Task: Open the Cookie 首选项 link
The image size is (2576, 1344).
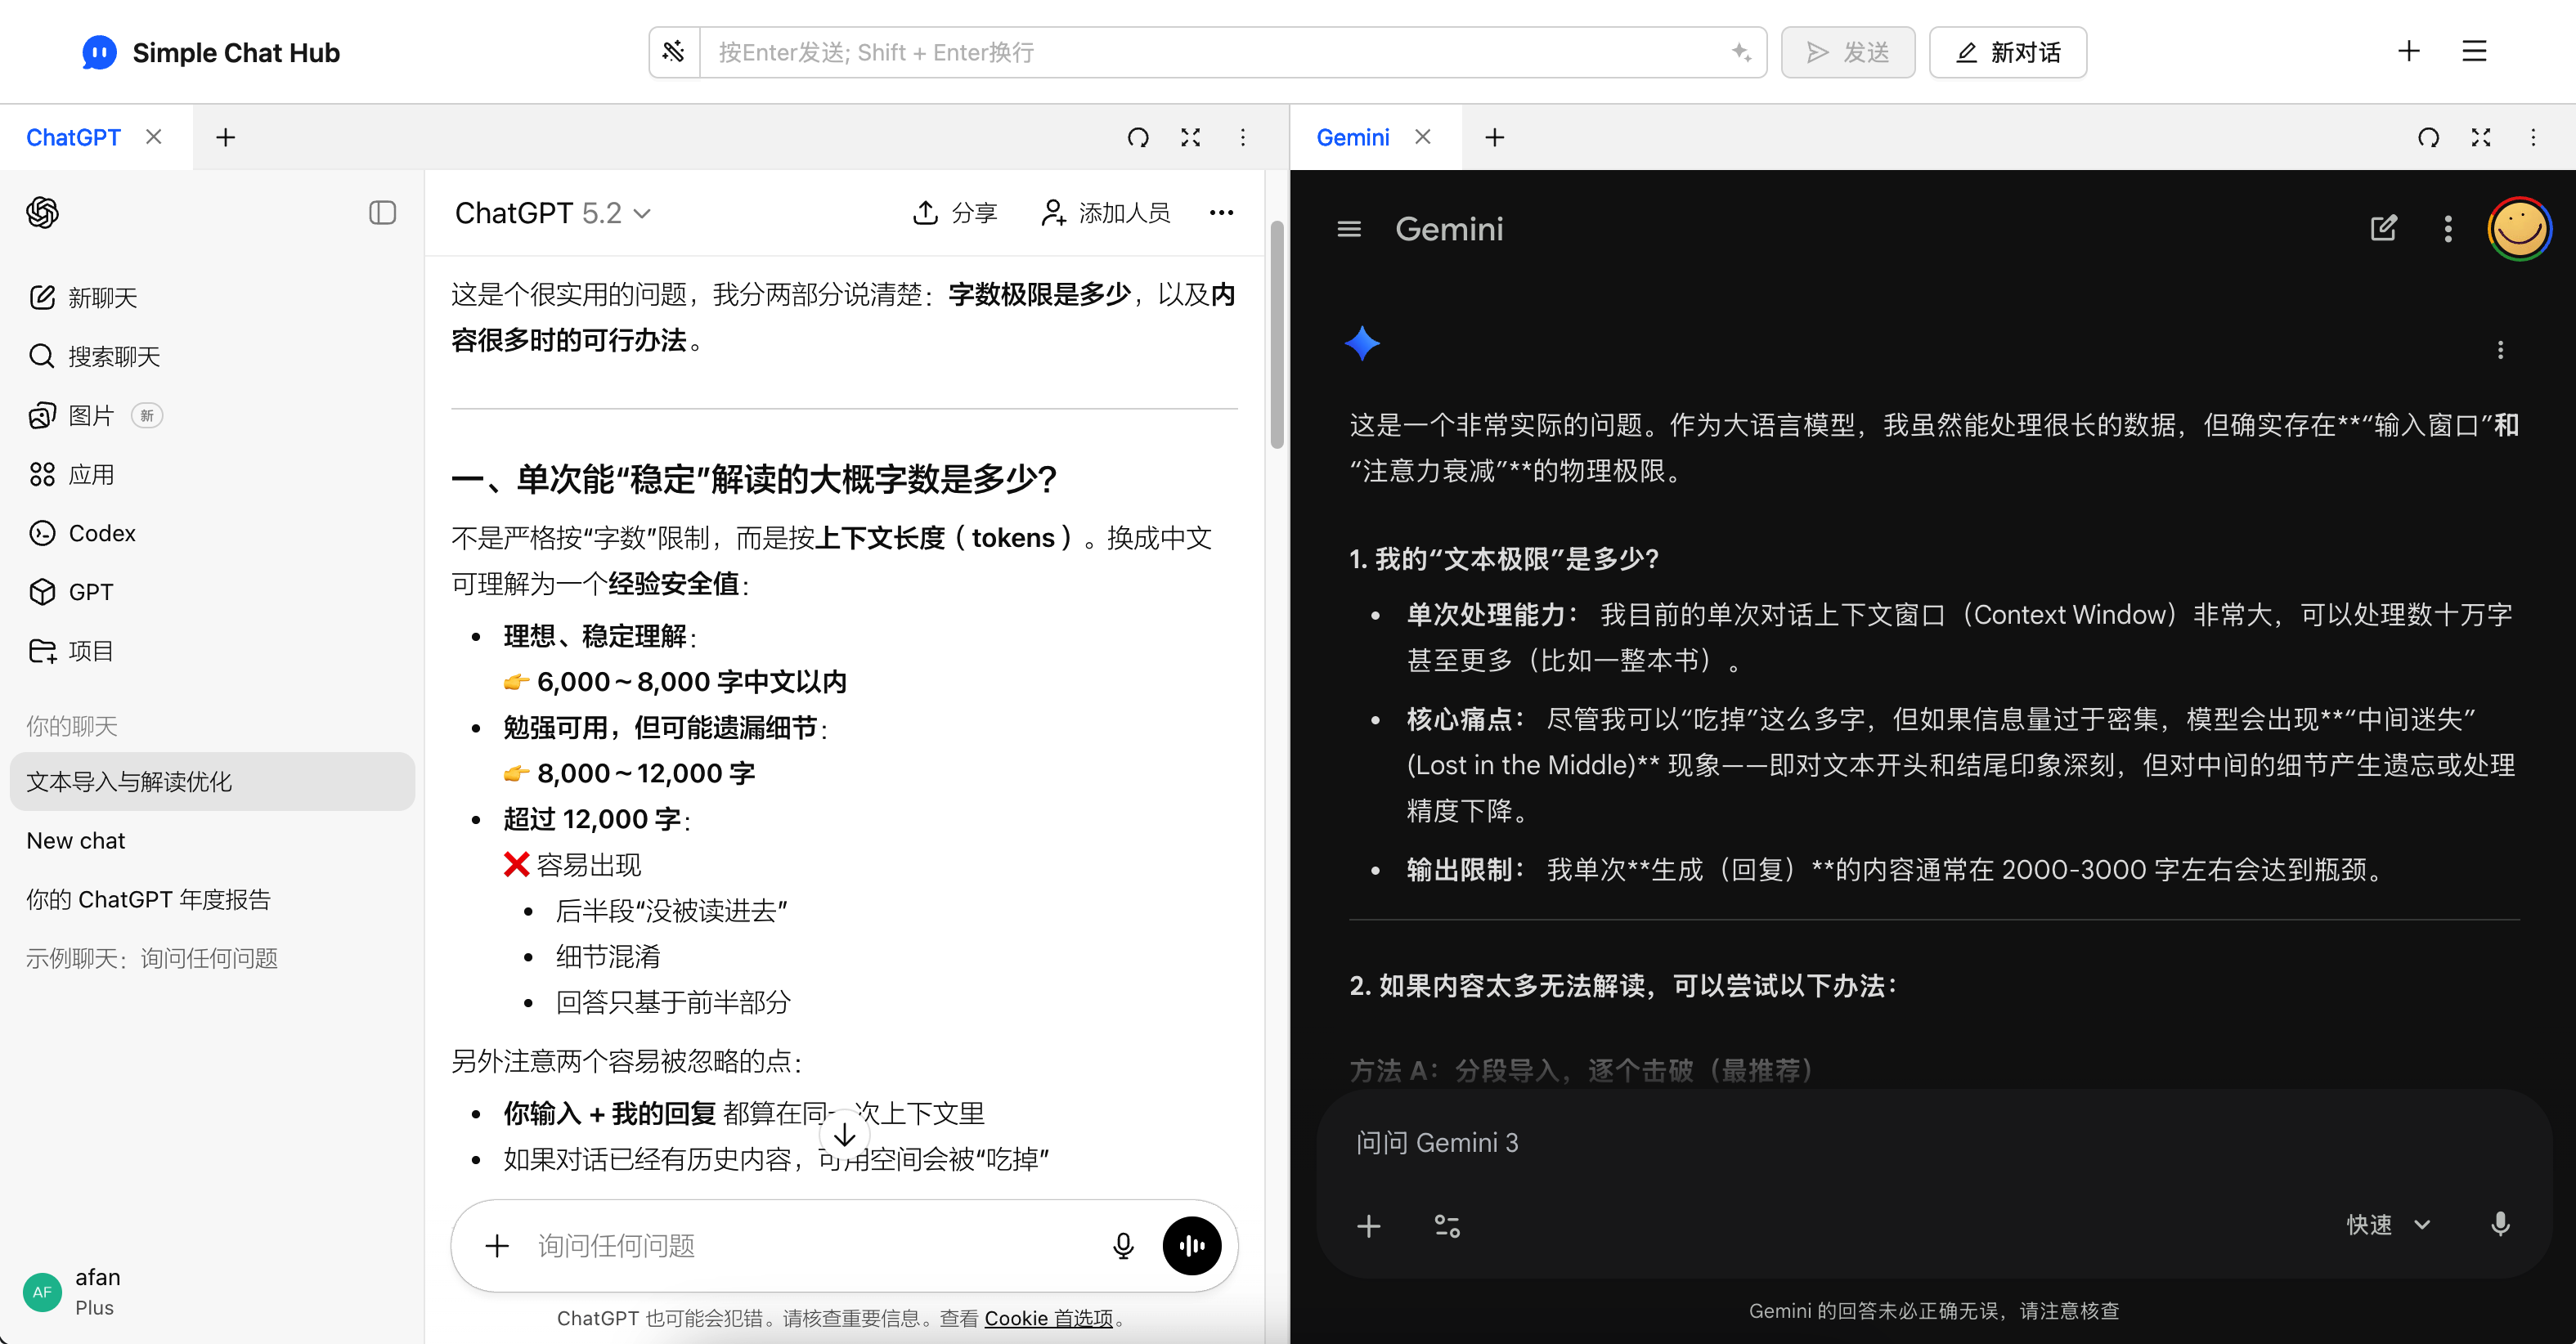Action: 1048,1318
